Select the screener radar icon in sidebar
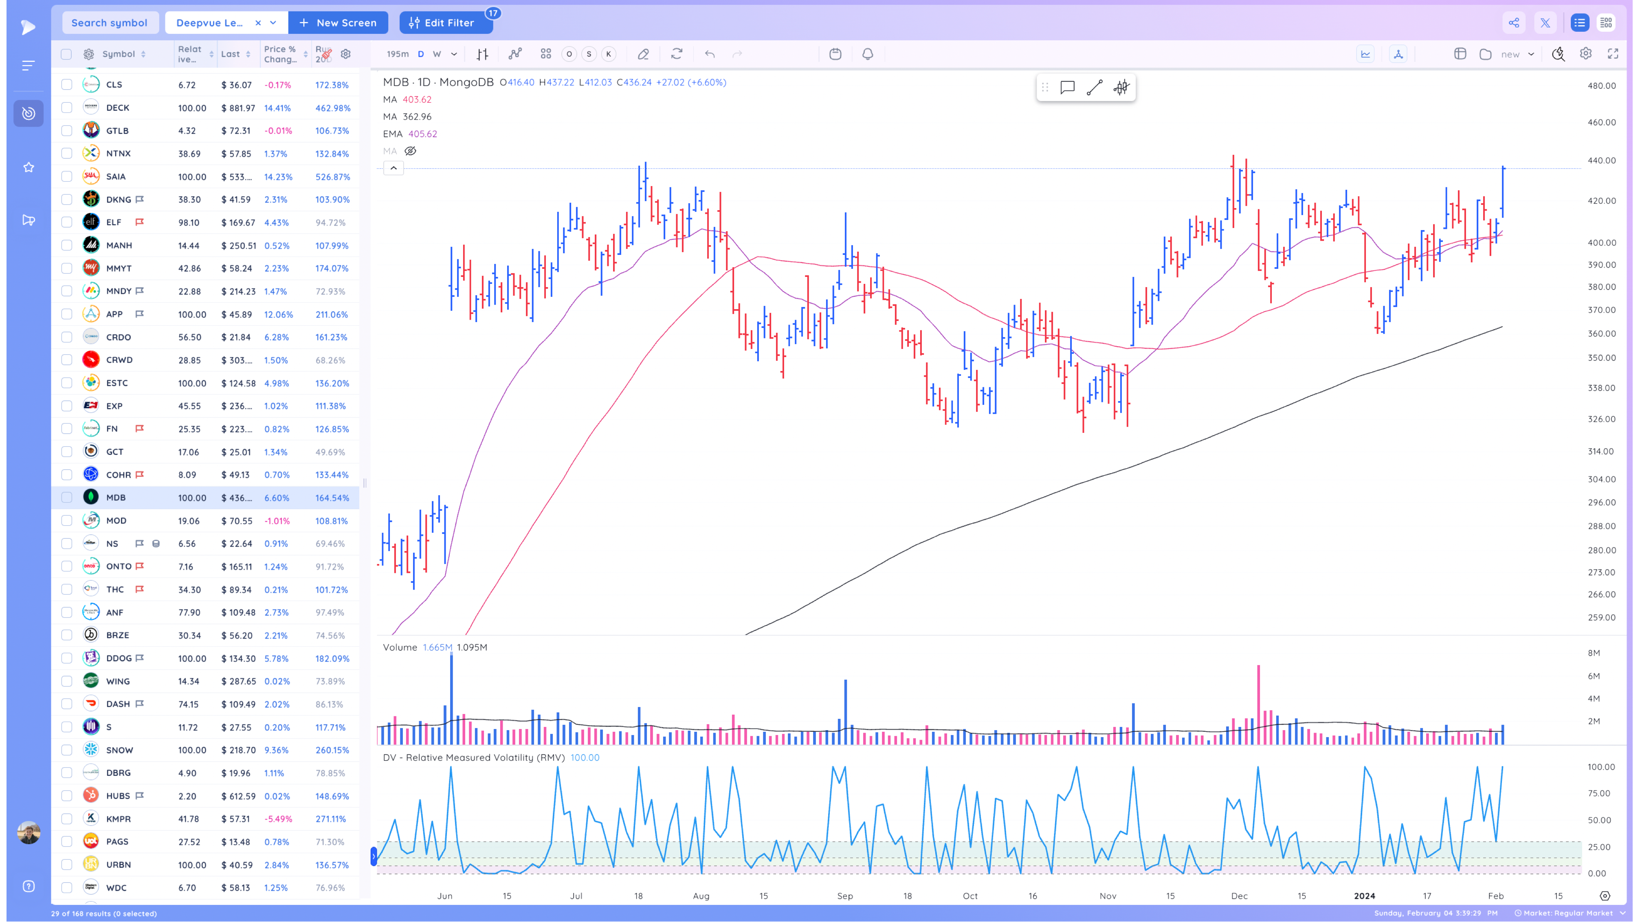The width and height of the screenshot is (1640, 922). 28,113
